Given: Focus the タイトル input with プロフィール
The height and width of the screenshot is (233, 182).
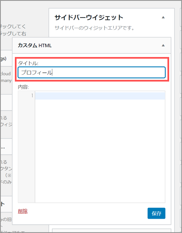Looking at the screenshot, I should point(91,72).
